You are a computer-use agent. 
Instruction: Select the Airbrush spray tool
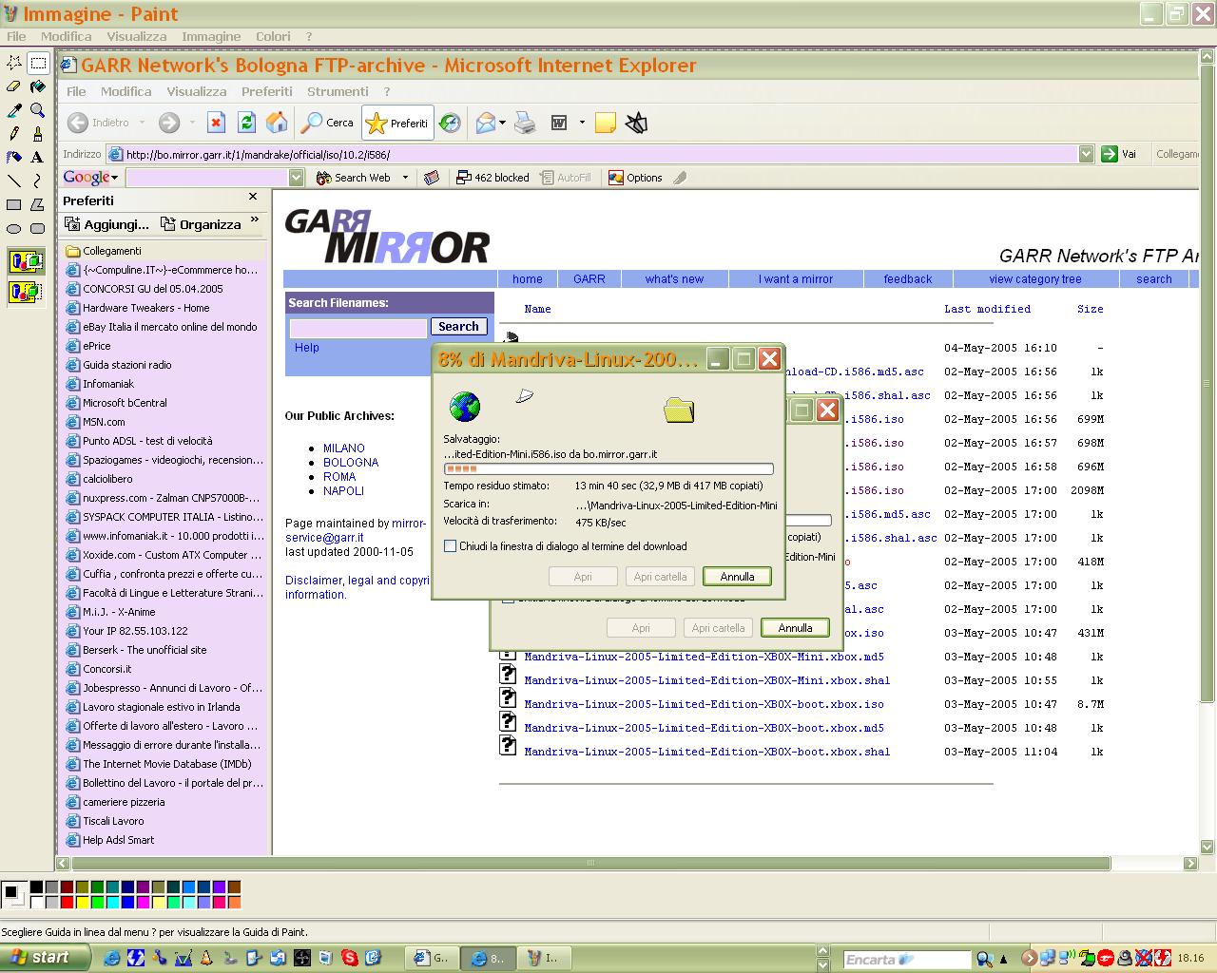coord(14,158)
